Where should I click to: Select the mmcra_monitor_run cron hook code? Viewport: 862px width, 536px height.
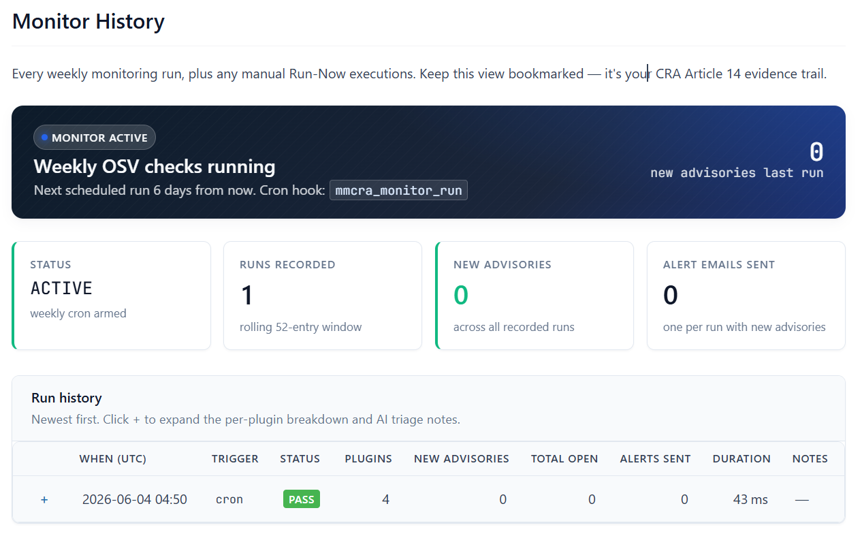point(398,190)
